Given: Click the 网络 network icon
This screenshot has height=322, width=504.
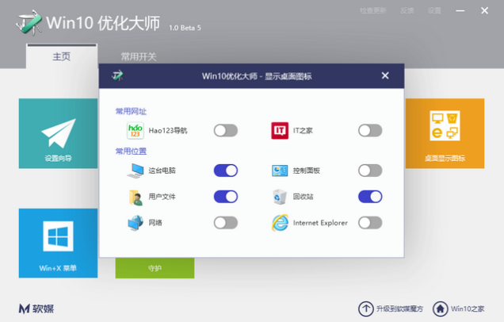Looking at the screenshot, I should [136, 223].
